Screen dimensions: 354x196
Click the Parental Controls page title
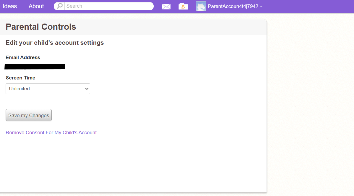(40, 26)
